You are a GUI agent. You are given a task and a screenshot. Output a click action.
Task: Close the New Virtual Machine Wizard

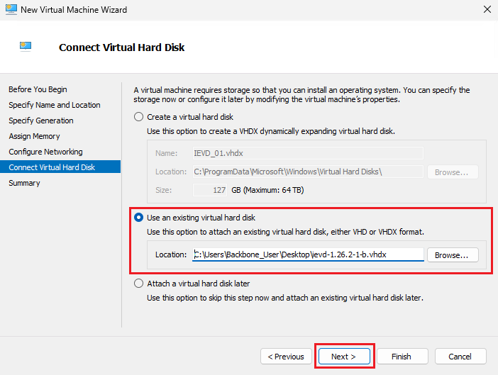487,9
